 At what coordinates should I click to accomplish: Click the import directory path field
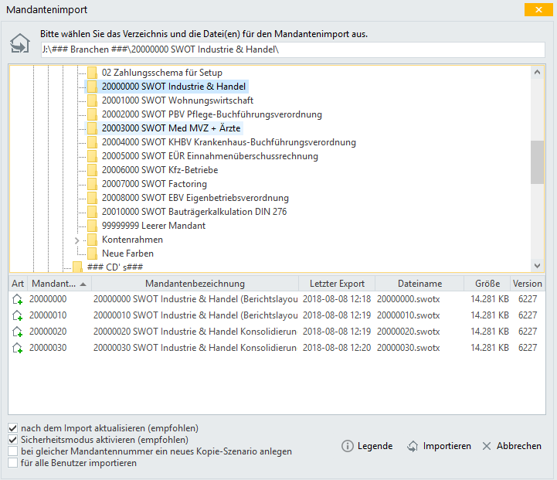tap(293, 49)
